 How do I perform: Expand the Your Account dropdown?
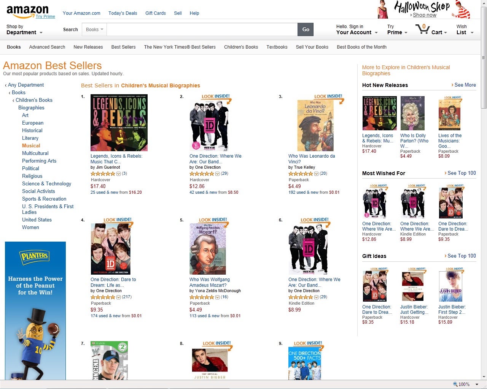pos(357,30)
